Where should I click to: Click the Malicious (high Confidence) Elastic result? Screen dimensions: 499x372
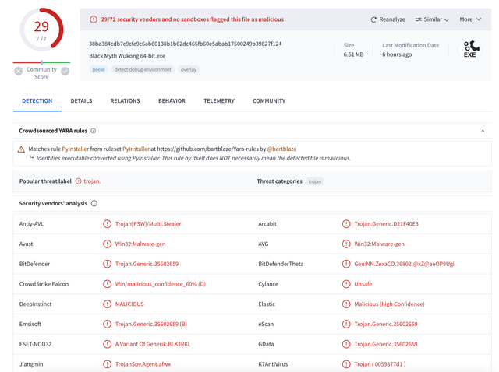(389, 304)
